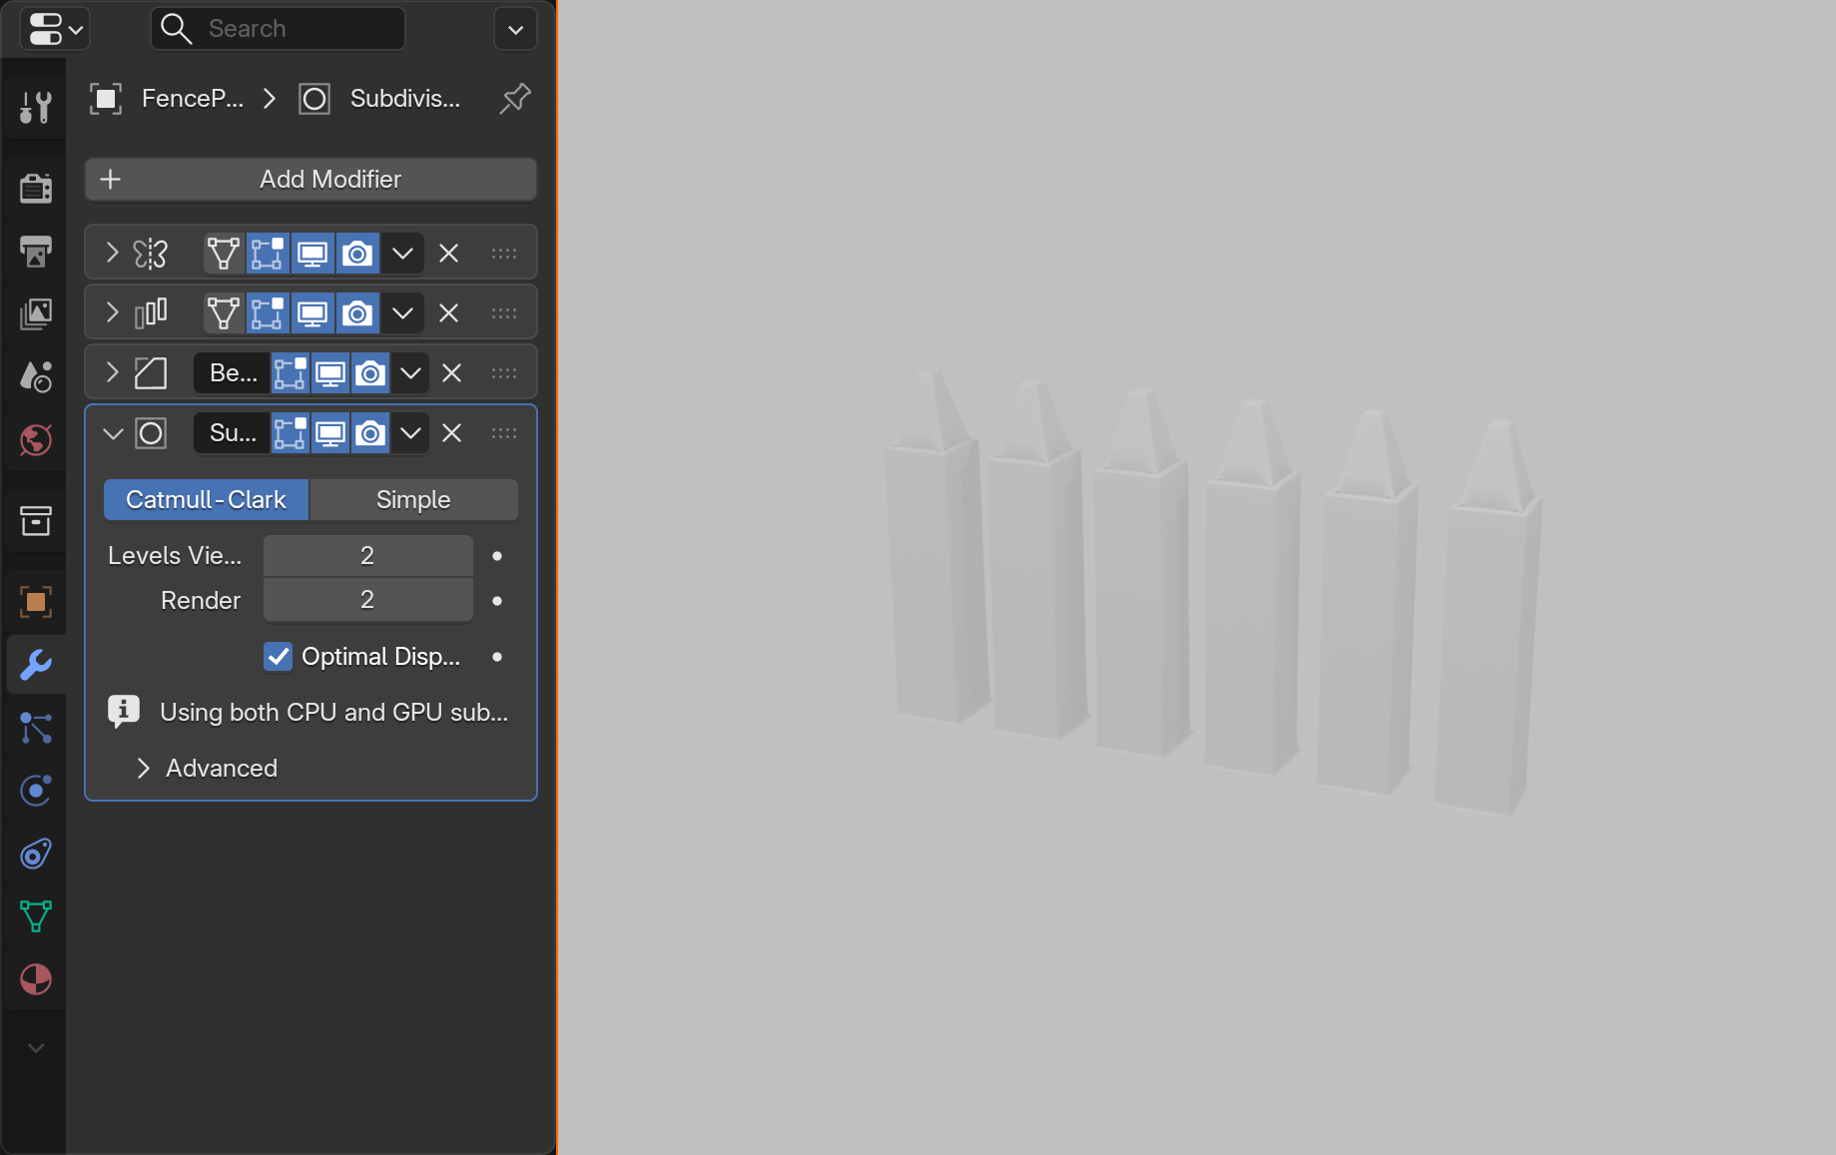Grab the Bevel modifier drag handle
Screen dimensions: 1836x1155
(x=504, y=372)
